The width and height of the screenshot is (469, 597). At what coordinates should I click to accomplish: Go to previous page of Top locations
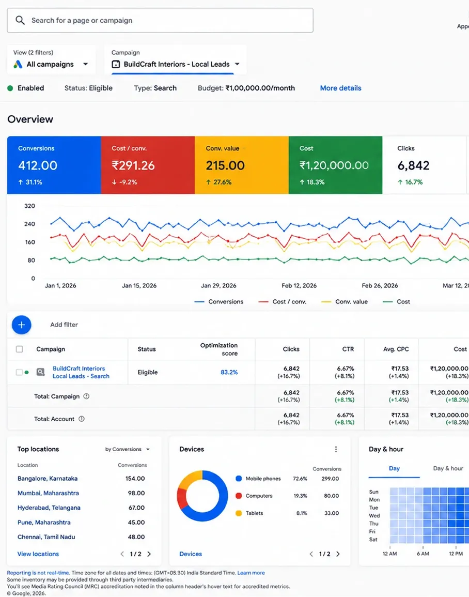(x=122, y=554)
